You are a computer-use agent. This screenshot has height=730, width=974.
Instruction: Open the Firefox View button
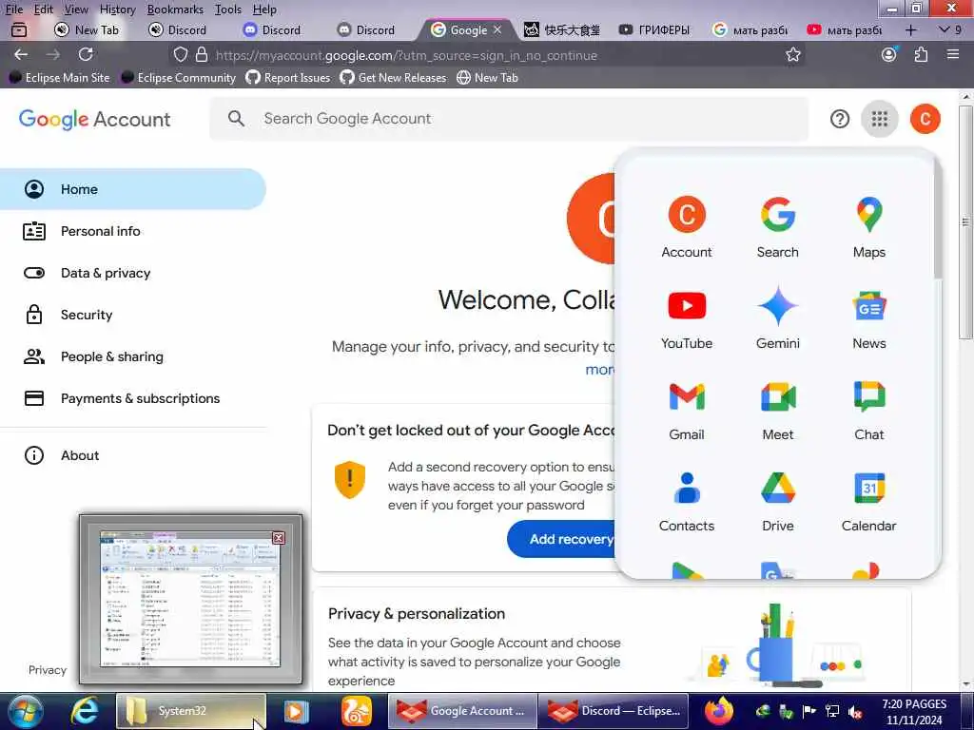tap(19, 29)
